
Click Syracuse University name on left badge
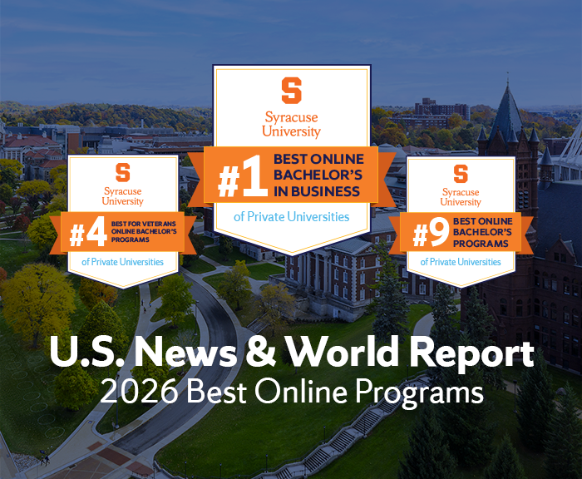click(x=123, y=196)
